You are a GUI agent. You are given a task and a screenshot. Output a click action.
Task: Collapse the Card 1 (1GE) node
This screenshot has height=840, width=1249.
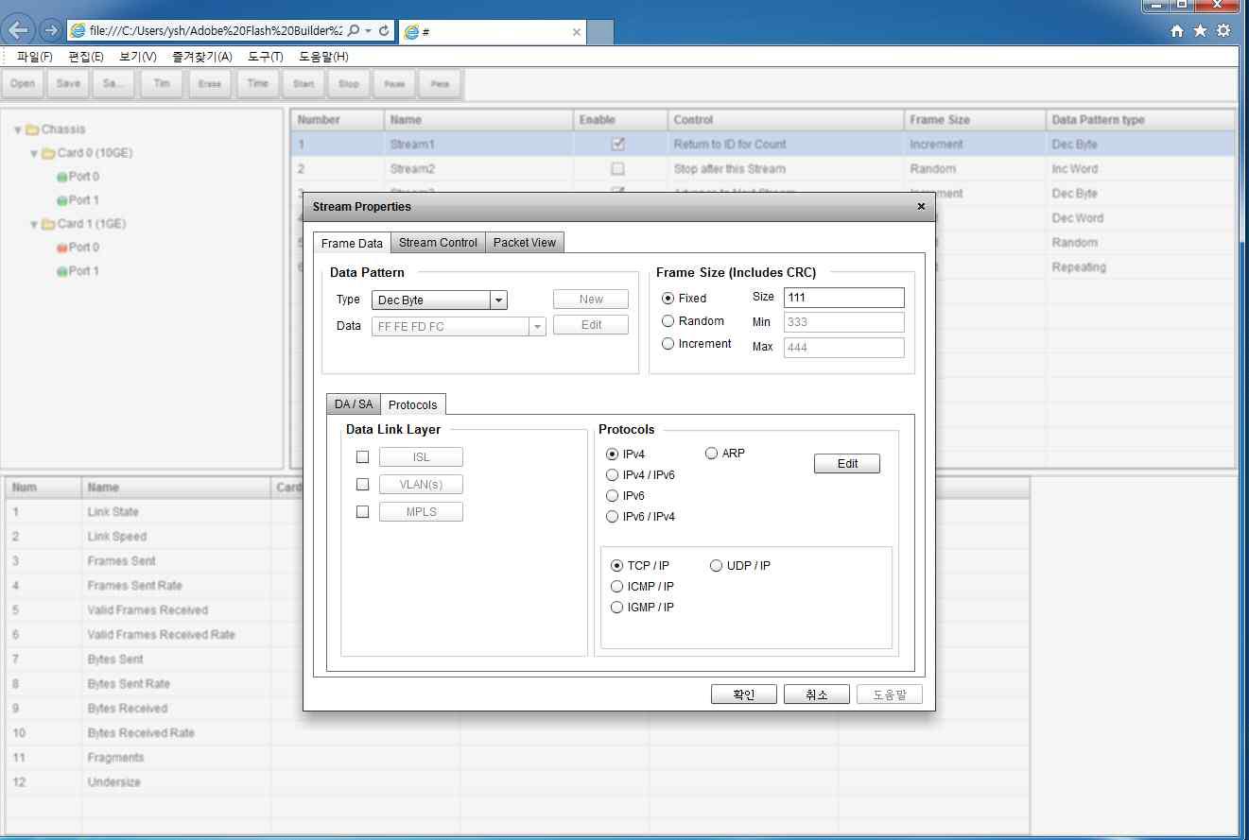(x=34, y=224)
